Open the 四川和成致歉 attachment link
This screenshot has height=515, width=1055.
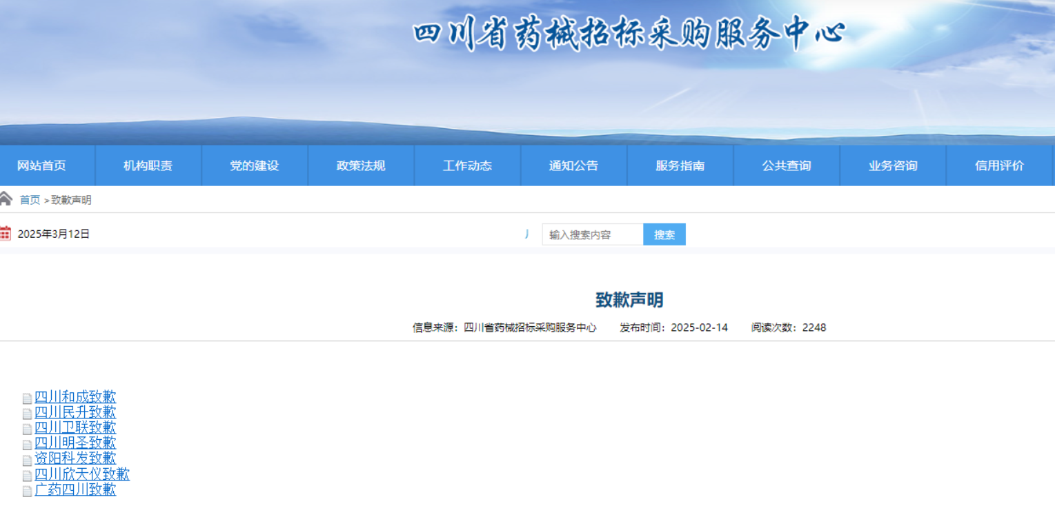point(75,397)
